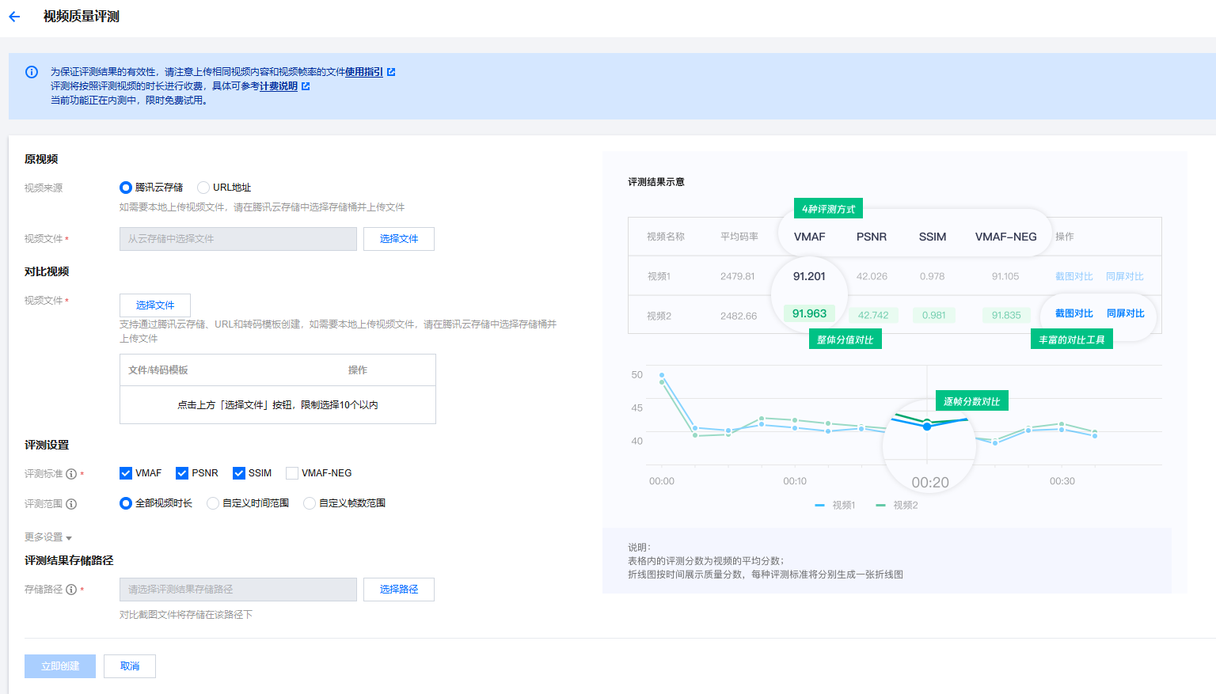Click external link icon beside 计费说明

point(306,86)
